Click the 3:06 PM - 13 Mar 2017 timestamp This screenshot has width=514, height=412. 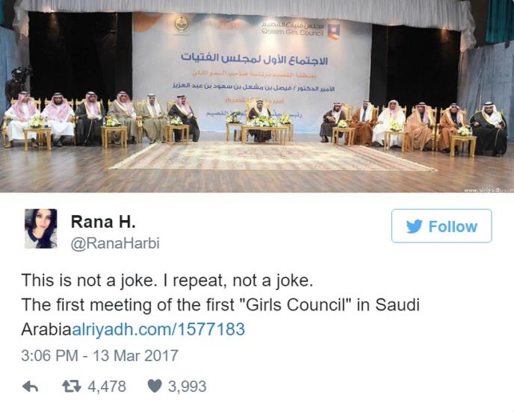click(99, 355)
